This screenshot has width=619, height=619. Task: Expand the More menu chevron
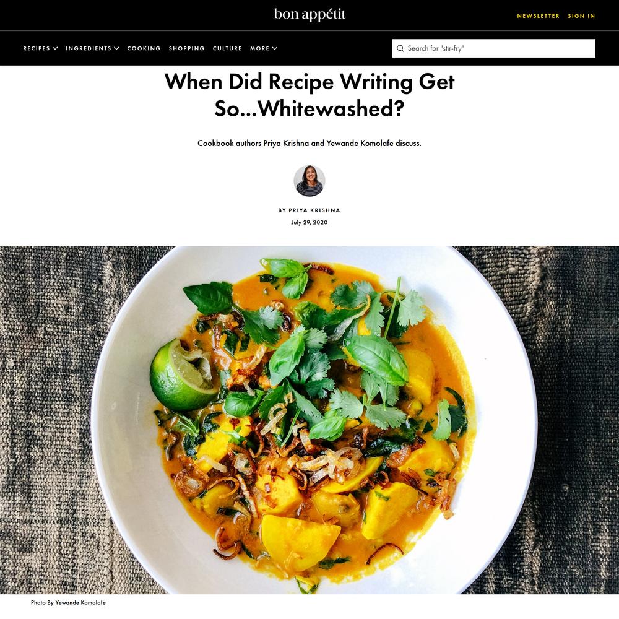(275, 48)
